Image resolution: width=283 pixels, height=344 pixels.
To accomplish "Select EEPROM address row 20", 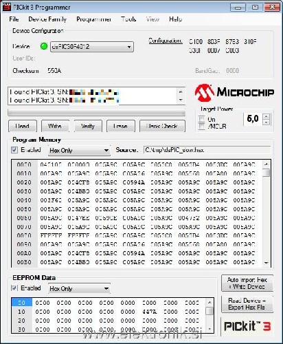I will click(x=21, y=321).
